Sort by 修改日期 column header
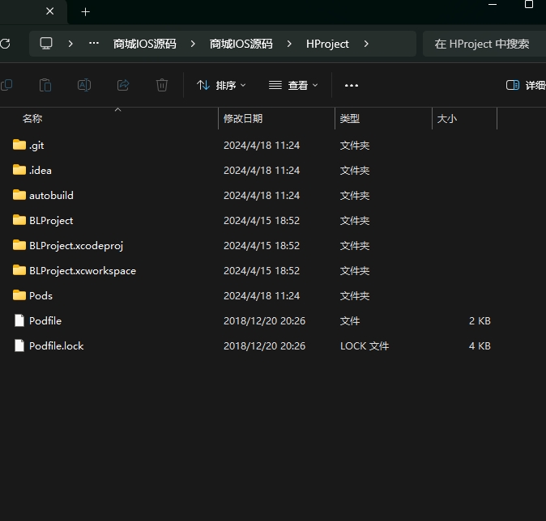 click(x=243, y=119)
